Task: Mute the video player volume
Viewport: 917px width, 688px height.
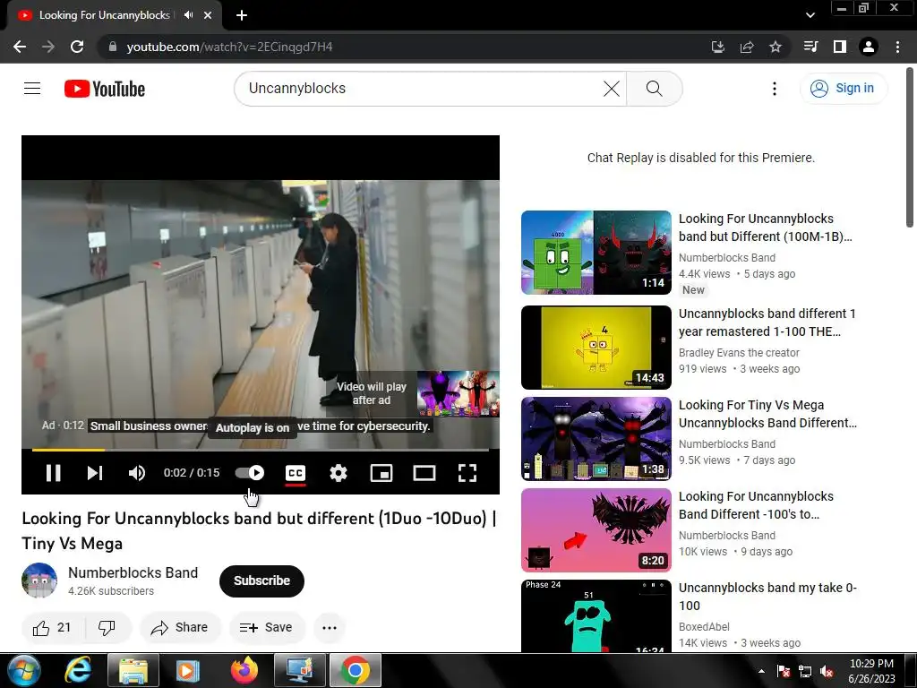Action: pos(136,473)
